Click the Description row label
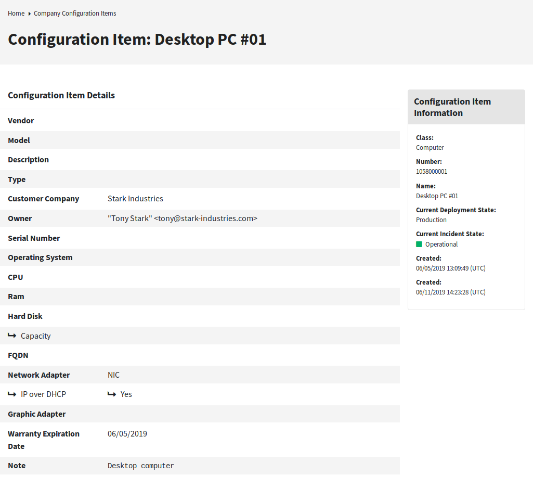533x501 pixels. click(x=28, y=160)
